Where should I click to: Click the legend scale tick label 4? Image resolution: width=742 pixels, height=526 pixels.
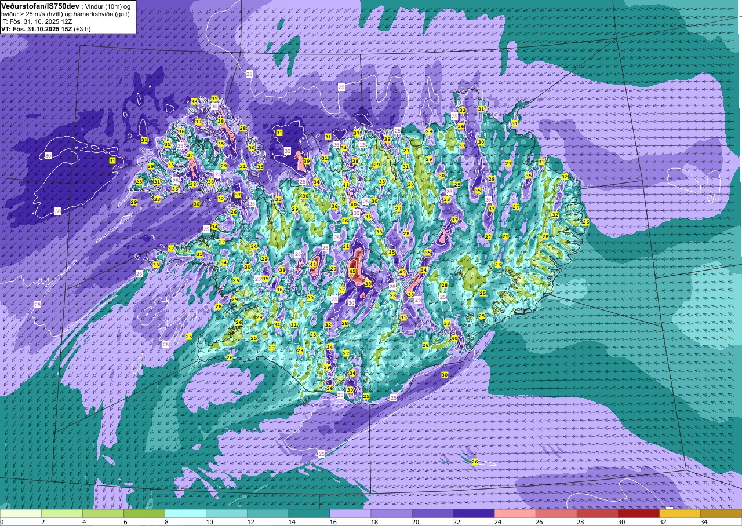tap(84, 522)
